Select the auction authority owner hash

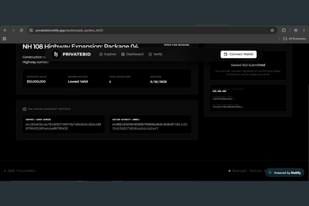(x=150, y=126)
